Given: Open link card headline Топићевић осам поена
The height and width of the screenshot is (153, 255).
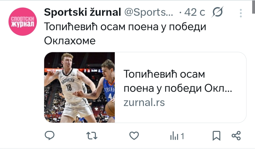Looking at the screenshot, I should [178, 81].
